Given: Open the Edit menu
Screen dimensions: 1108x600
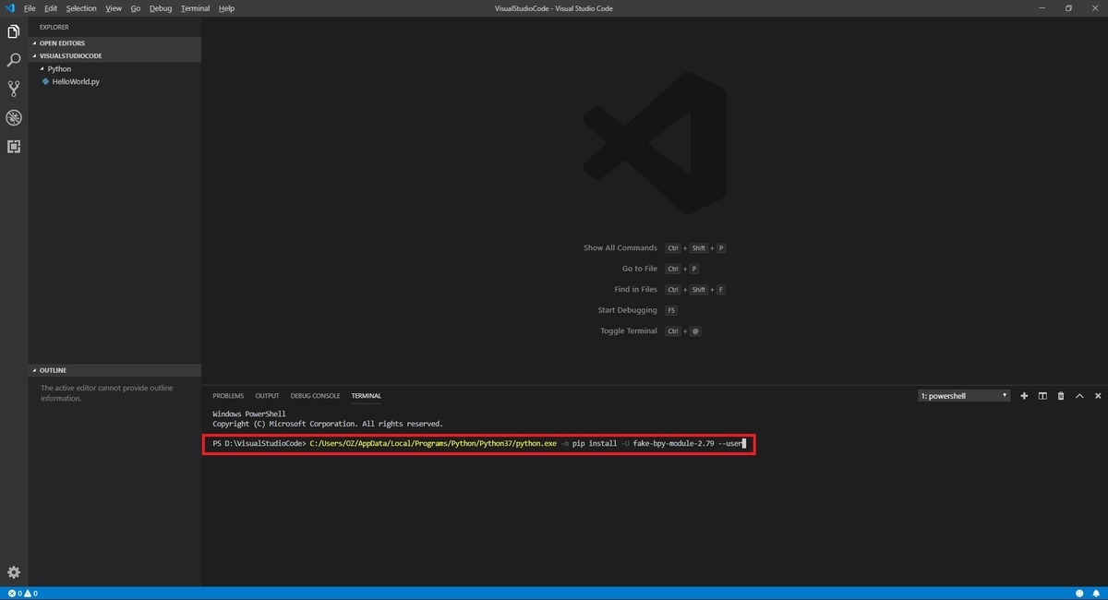Looking at the screenshot, I should tap(51, 8).
